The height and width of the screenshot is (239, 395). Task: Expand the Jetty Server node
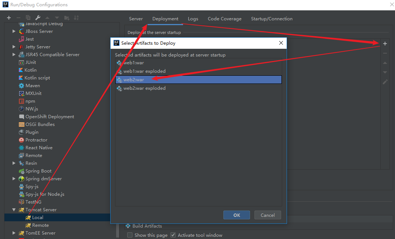(x=14, y=47)
